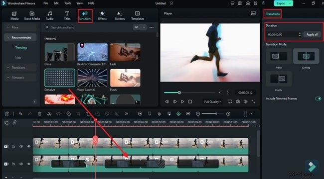This screenshot has height=179, width=324.
Task: Click the mark-in brace icon
Action: [x=220, y=92]
